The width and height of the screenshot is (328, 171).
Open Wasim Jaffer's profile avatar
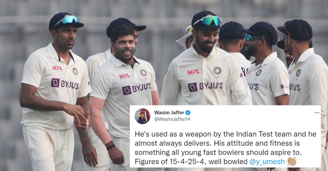click(142, 116)
